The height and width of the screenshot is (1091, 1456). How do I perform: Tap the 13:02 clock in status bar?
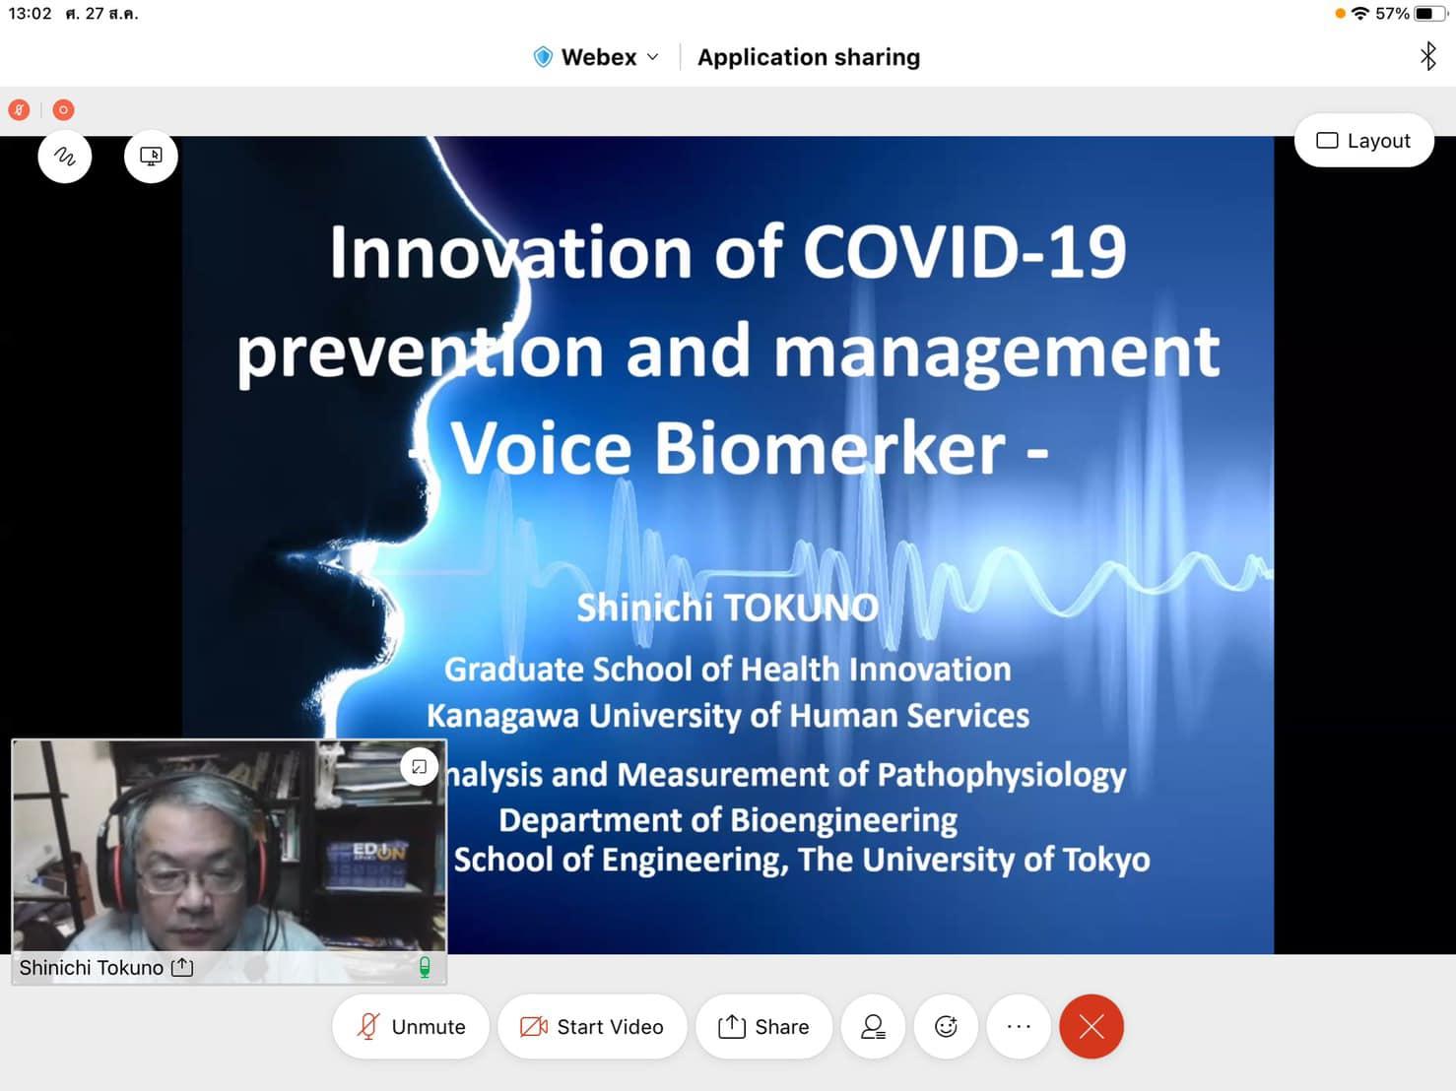pyautogui.click(x=30, y=14)
